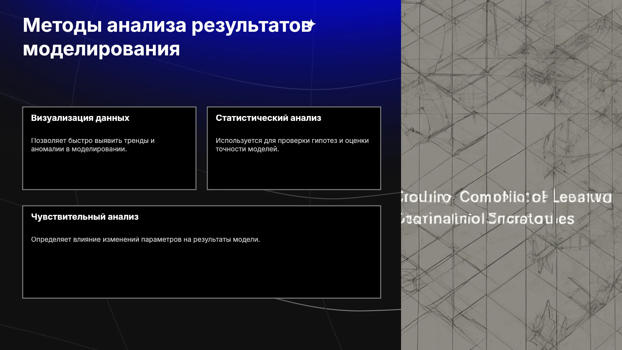
Task: Click the word 'моделирования' in the title's second line
Action: click(x=101, y=49)
